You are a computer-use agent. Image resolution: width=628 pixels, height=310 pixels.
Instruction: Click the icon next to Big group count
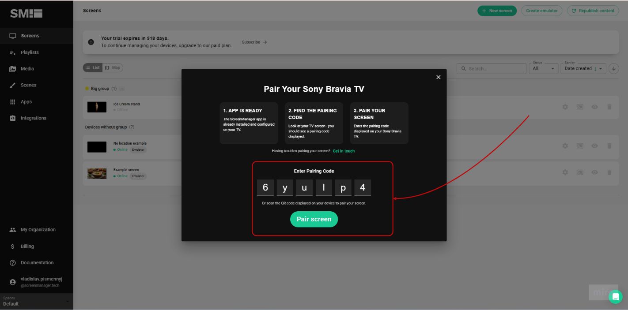point(122,89)
